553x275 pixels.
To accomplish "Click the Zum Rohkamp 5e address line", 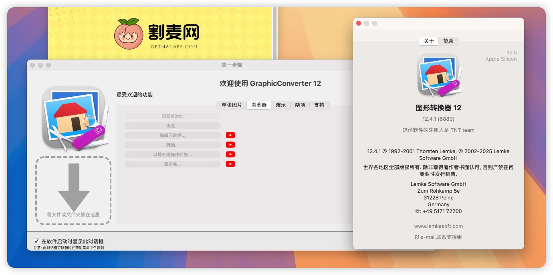I will tap(438, 191).
